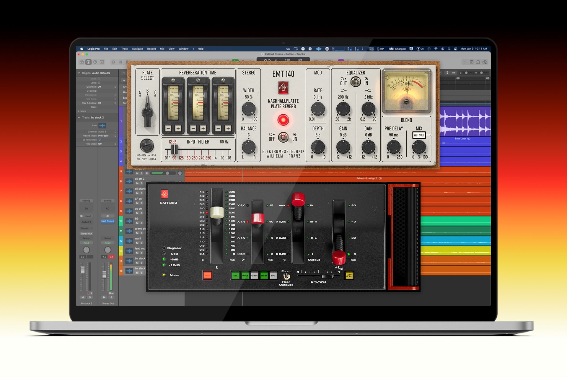Screen dimensions: 567x378
Task: Toggle the Inspector icon in Logic toolbar
Action: click(88, 62)
